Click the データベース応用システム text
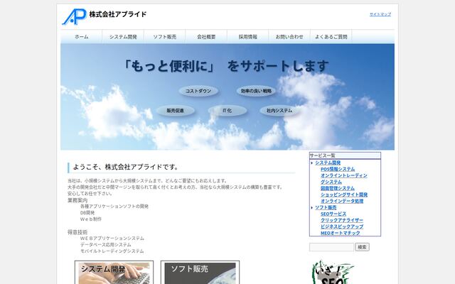This screenshot has height=284, width=455. tap(106, 245)
